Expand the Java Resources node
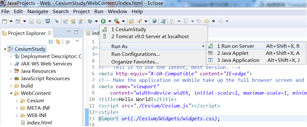This screenshot has height=127, width=307. (x=11, y=72)
